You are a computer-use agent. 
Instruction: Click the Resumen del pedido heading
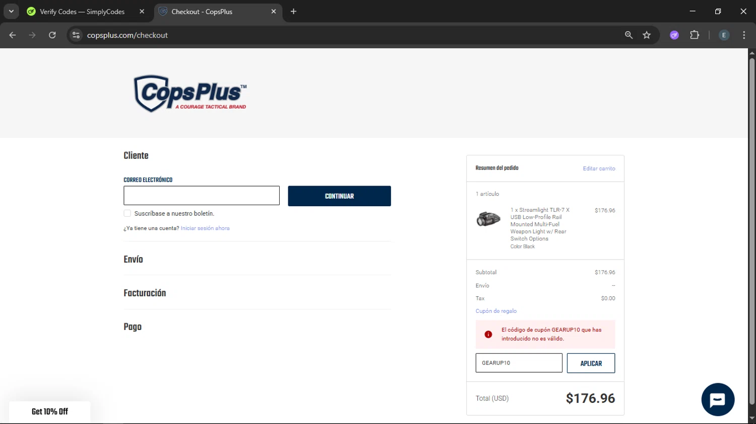coord(497,168)
